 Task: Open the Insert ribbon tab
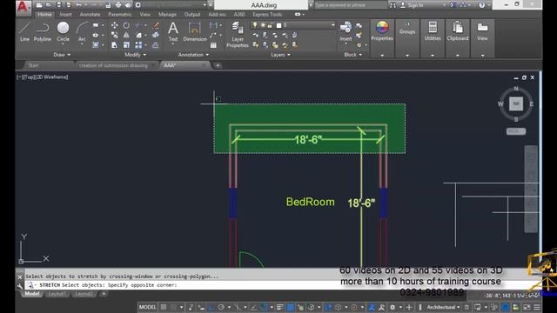[x=66, y=15]
